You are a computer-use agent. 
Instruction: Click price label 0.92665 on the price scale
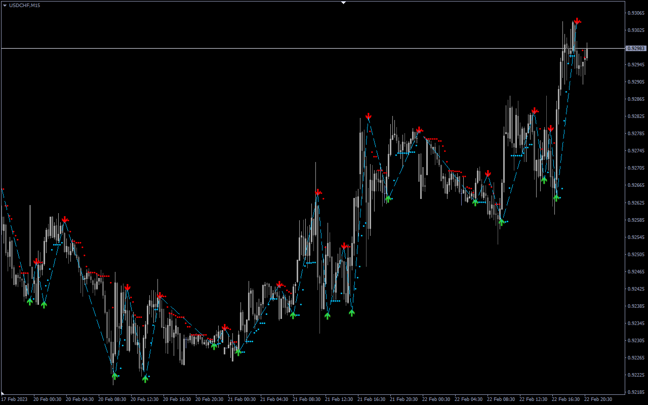point(636,185)
